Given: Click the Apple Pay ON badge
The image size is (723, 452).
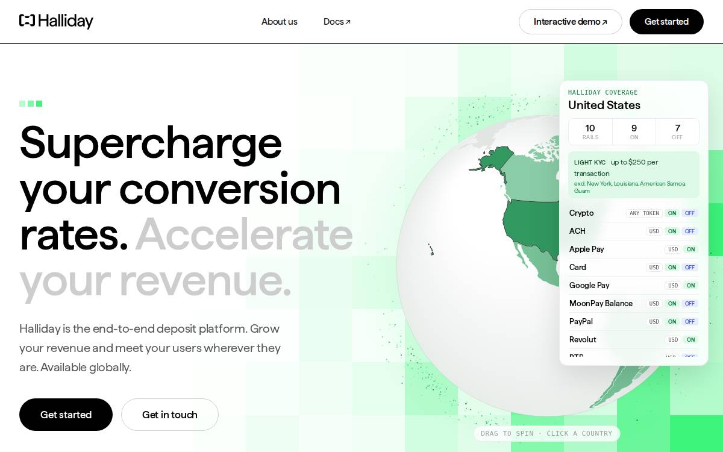Looking at the screenshot, I should coord(690,250).
